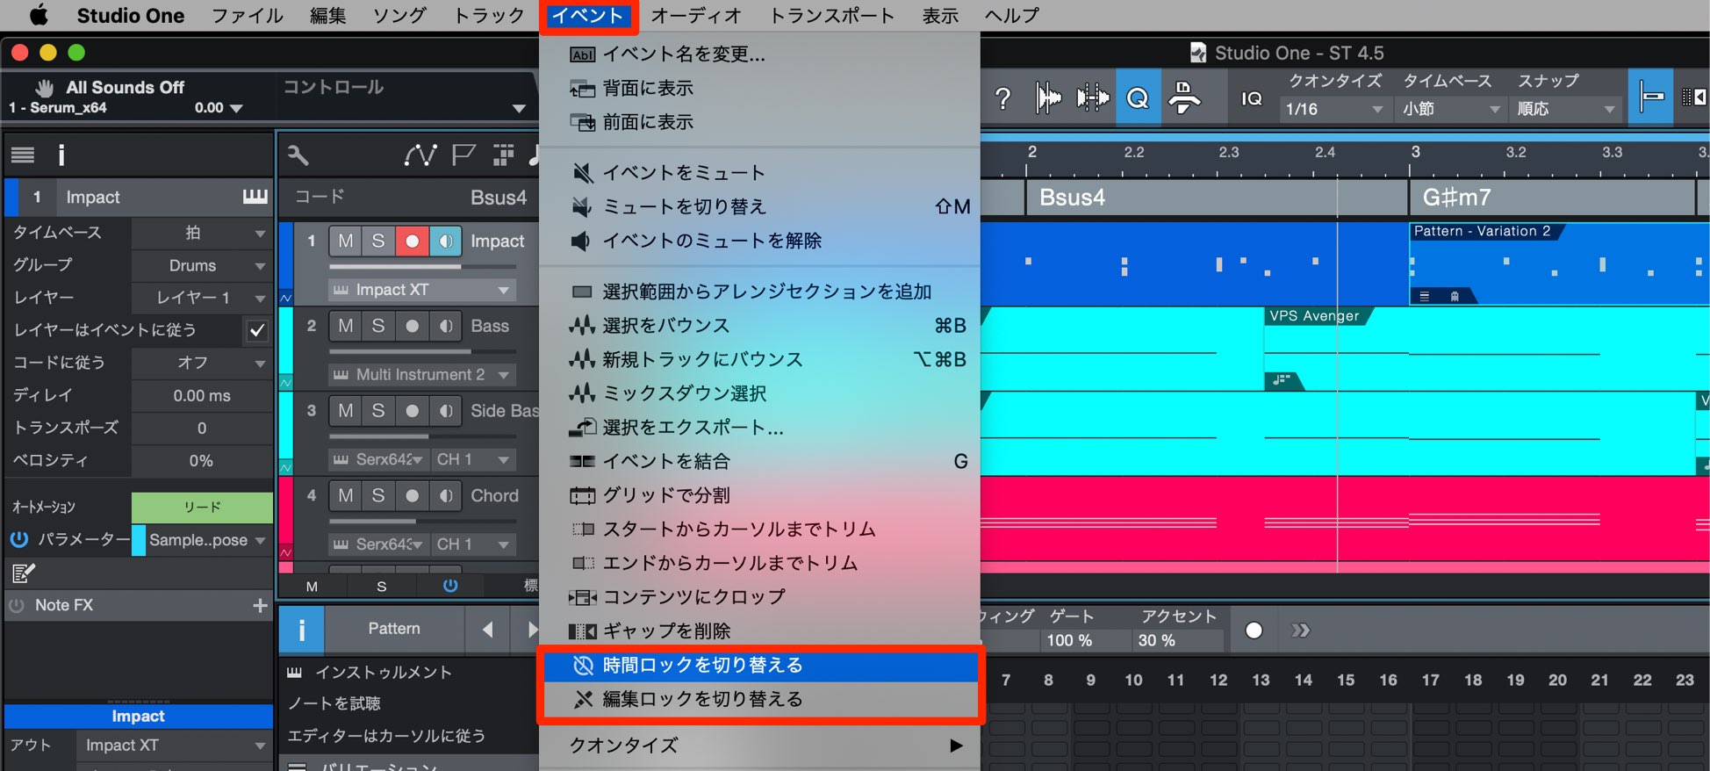Solo the Bass track

tap(378, 326)
